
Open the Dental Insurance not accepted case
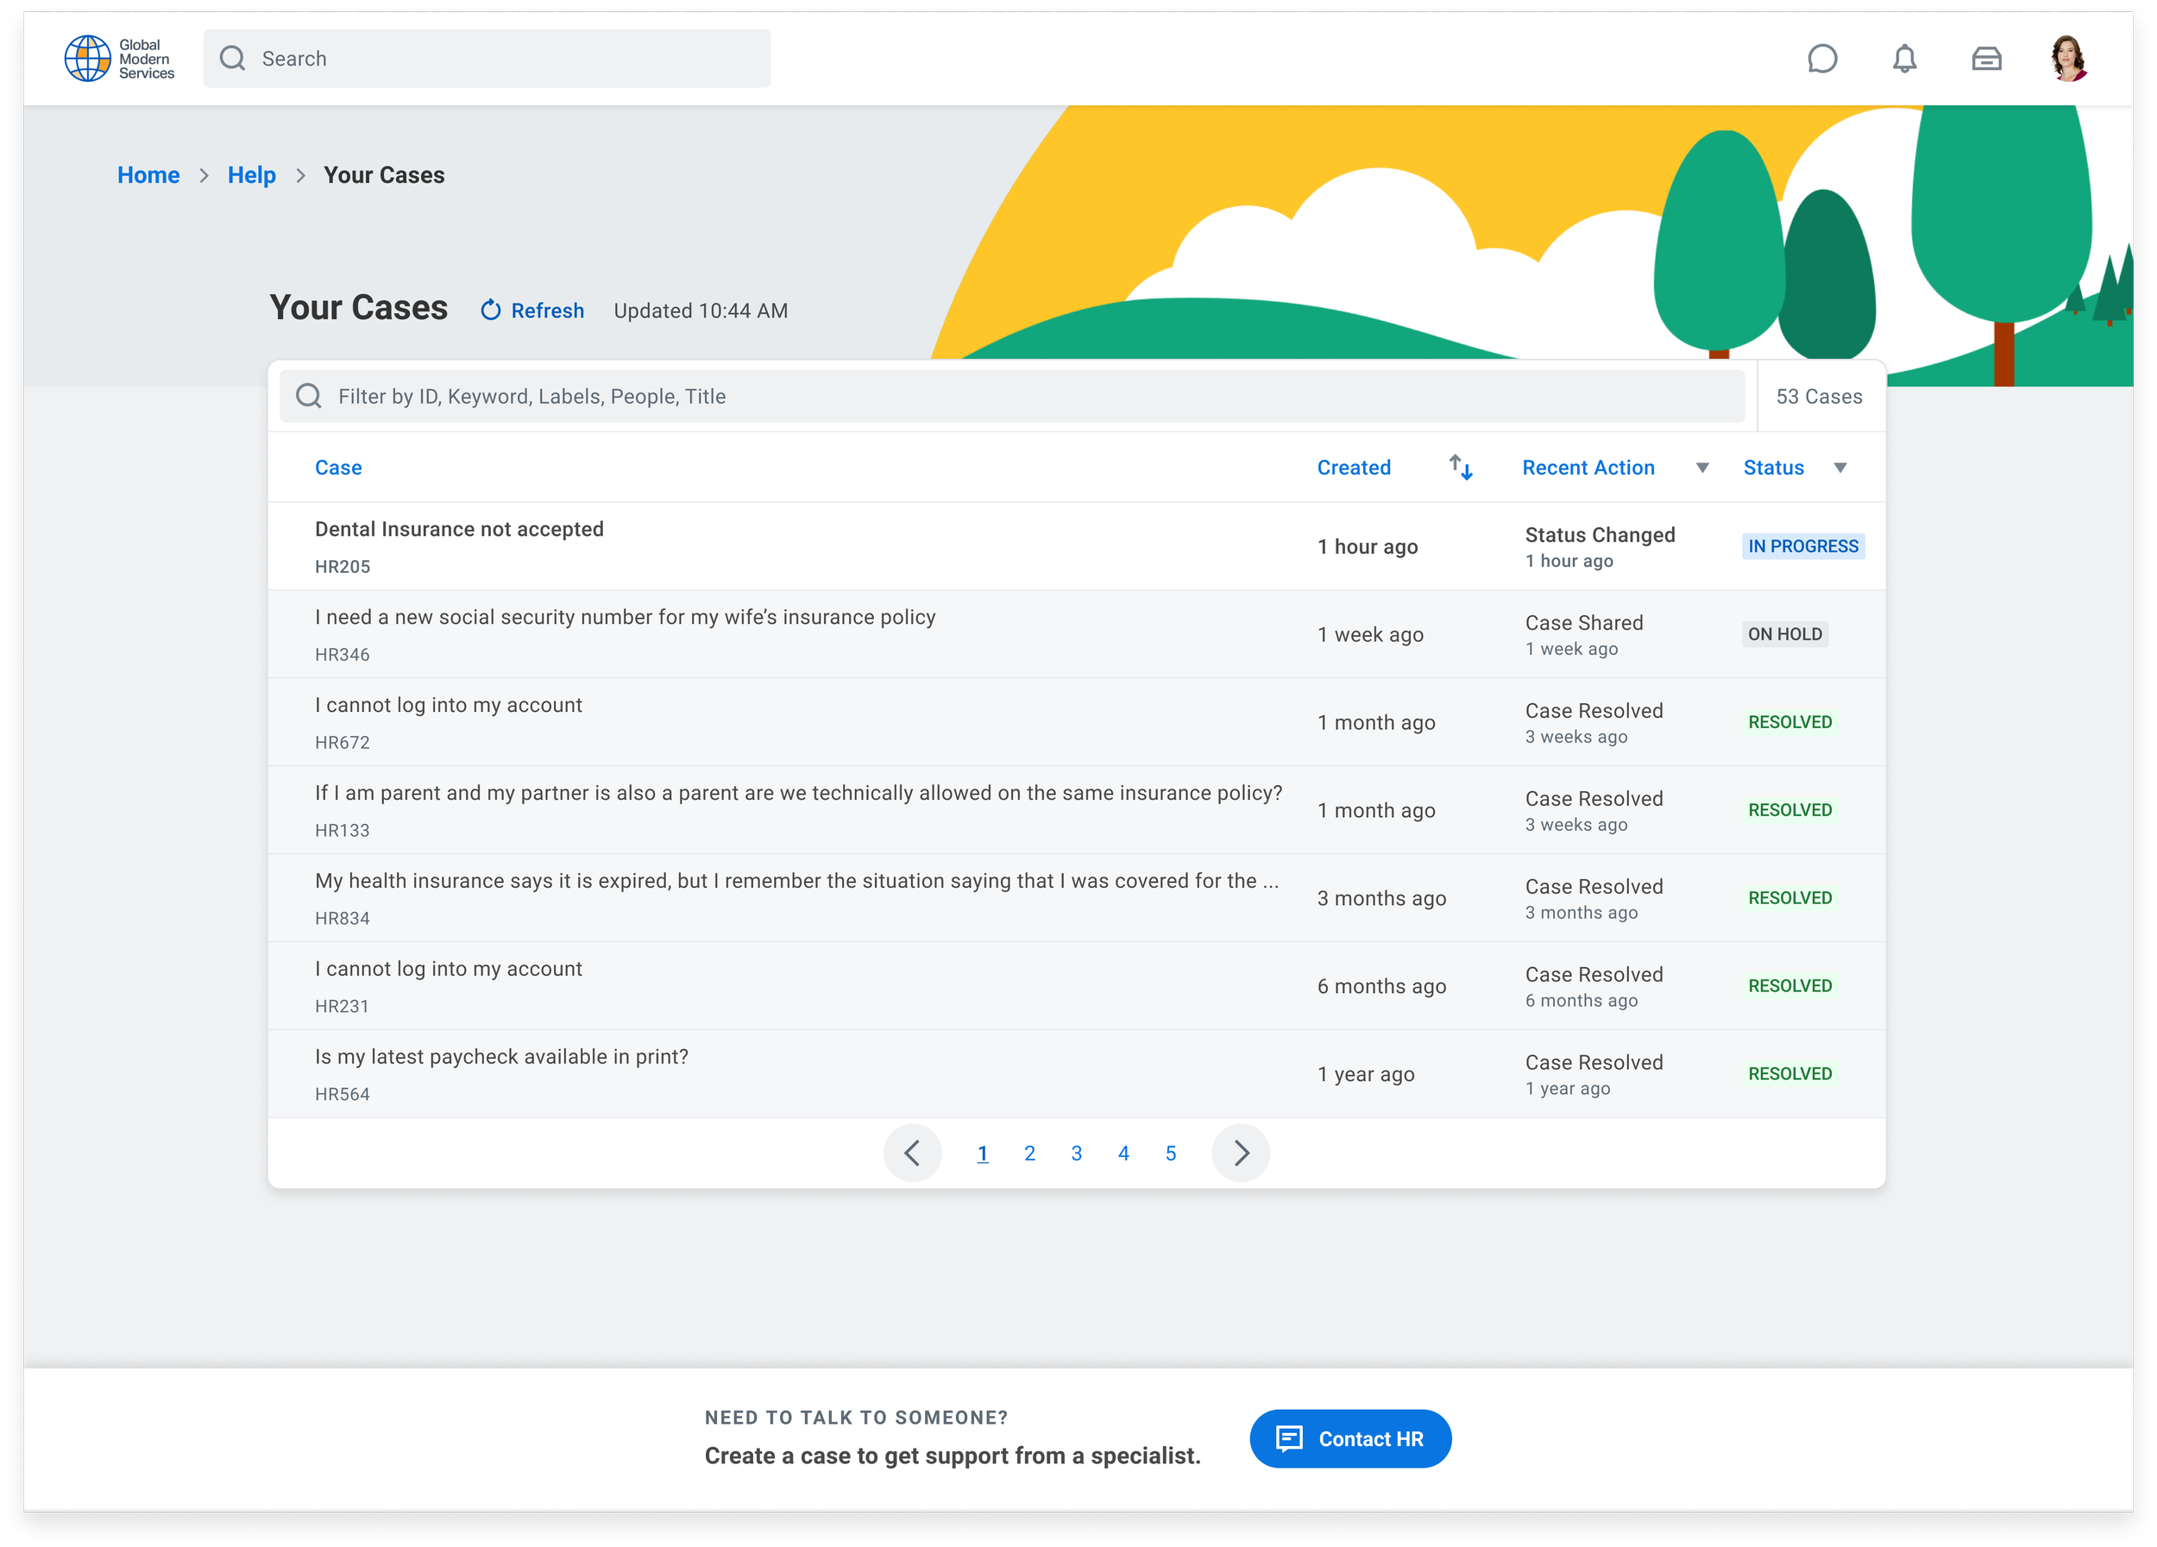tap(459, 529)
